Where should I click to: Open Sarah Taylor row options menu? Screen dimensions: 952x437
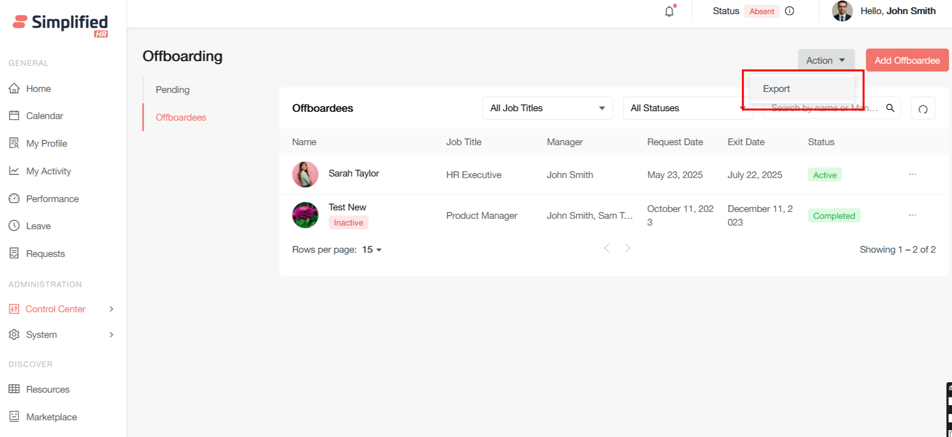click(912, 174)
